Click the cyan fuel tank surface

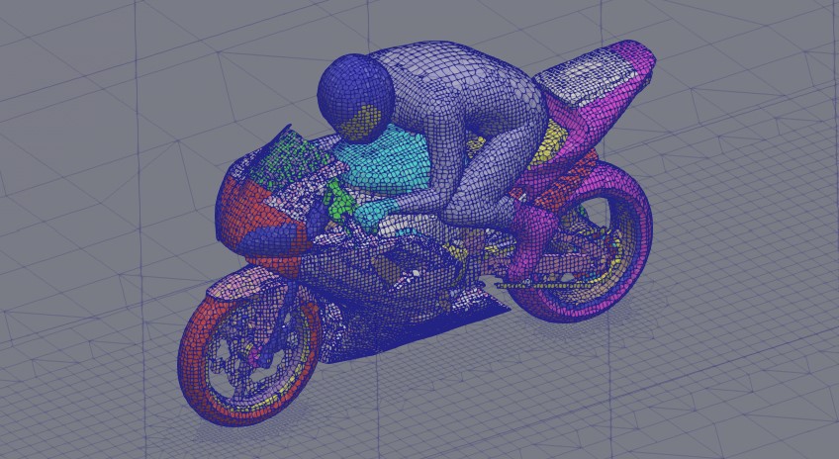click(386, 159)
